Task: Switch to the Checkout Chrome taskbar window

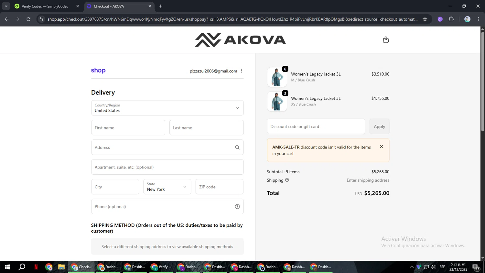Action: (x=81, y=267)
